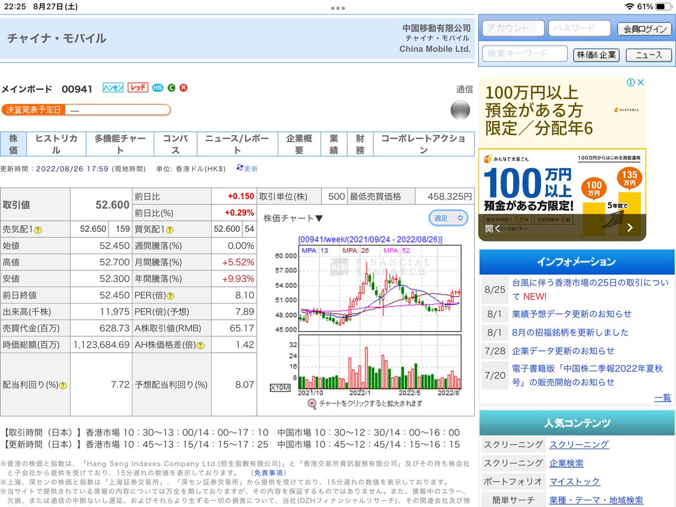Click the 一覧 link under information
This screenshot has height=507, width=676.
click(662, 398)
